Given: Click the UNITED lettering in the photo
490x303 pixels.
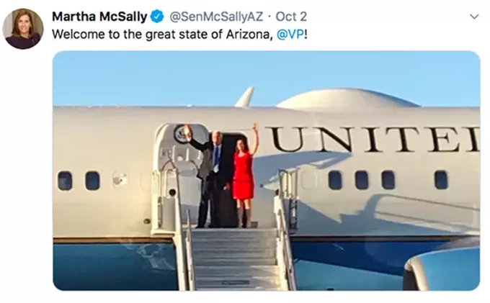Looking at the screenshot, I should 374,139.
